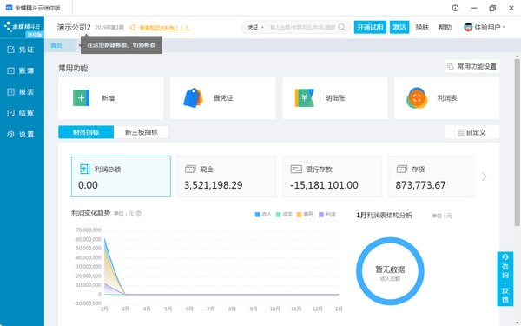This screenshot has width=521, height=326.
Task: Click the copy icon beside 常用功能设置
Action: coord(450,67)
